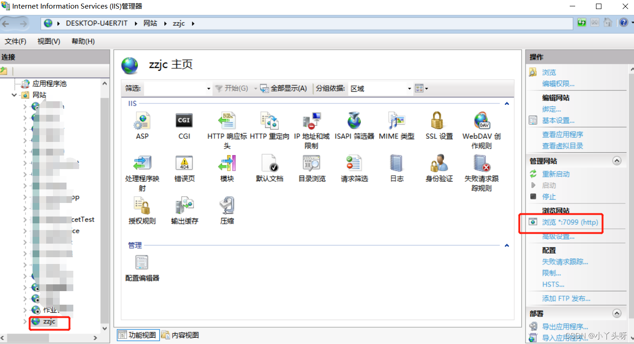The width and height of the screenshot is (634, 344).
Task: Click the 限制... link
Action: [552, 273]
